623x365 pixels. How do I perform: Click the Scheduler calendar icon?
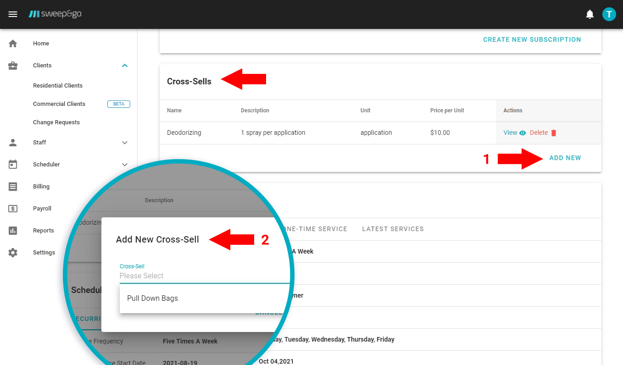click(x=13, y=165)
